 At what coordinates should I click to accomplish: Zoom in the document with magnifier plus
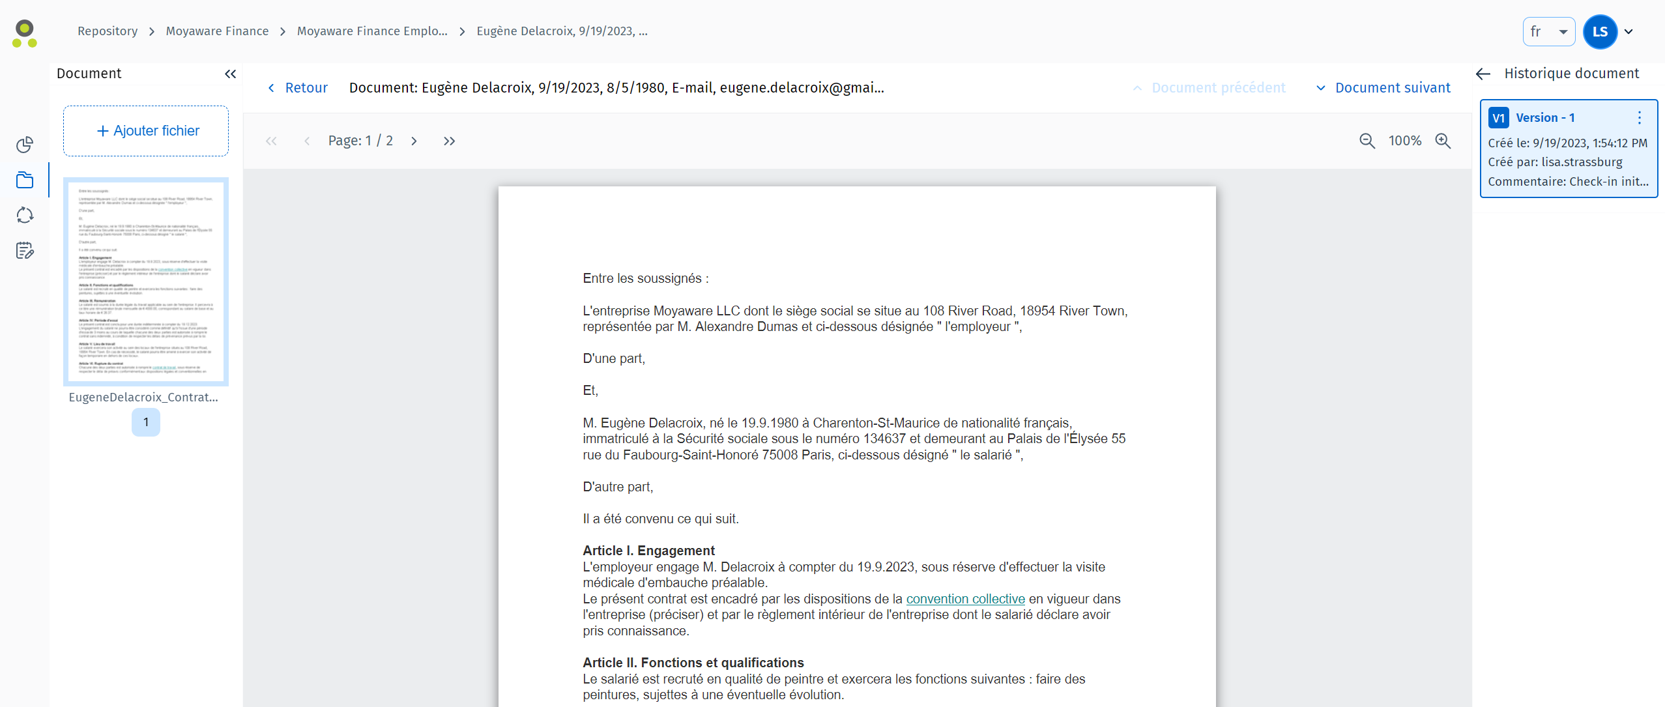(x=1443, y=141)
